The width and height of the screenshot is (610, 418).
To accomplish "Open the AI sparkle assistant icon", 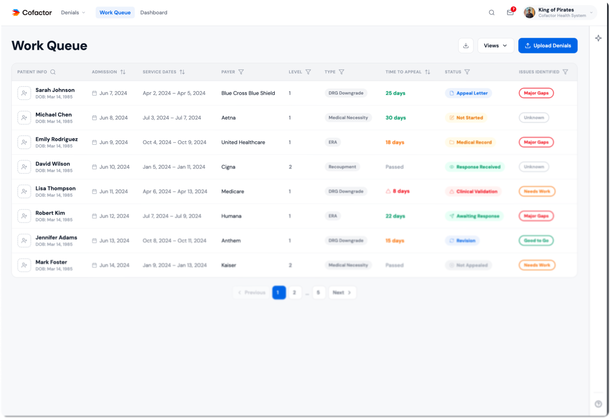I will point(598,38).
